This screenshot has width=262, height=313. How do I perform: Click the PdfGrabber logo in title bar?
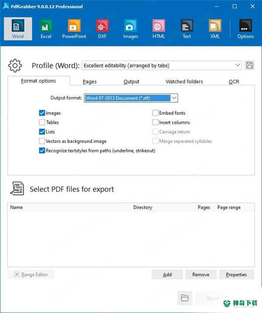(6, 6)
